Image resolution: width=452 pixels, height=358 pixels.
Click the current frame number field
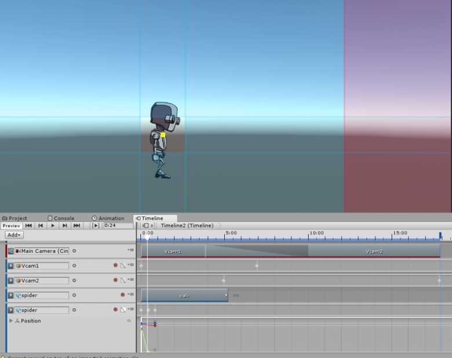click(x=118, y=226)
